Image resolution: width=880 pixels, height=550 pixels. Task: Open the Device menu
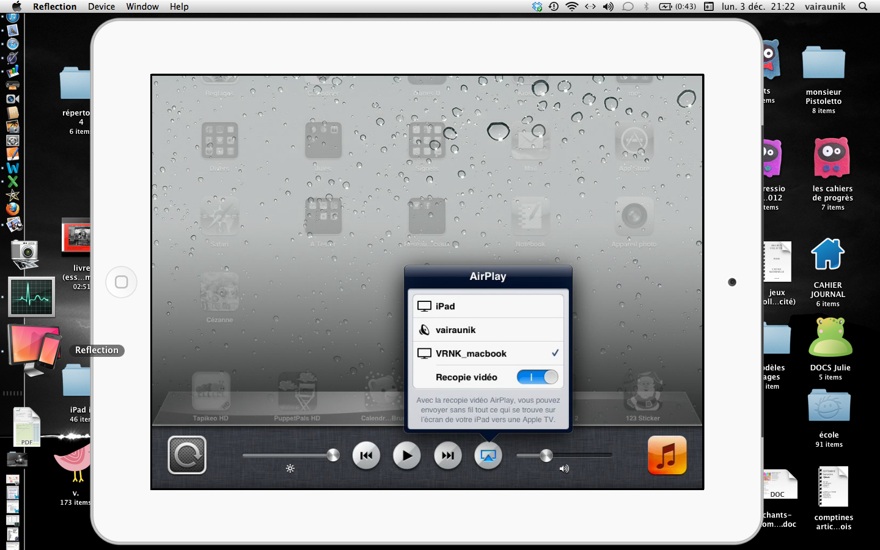pyautogui.click(x=101, y=6)
